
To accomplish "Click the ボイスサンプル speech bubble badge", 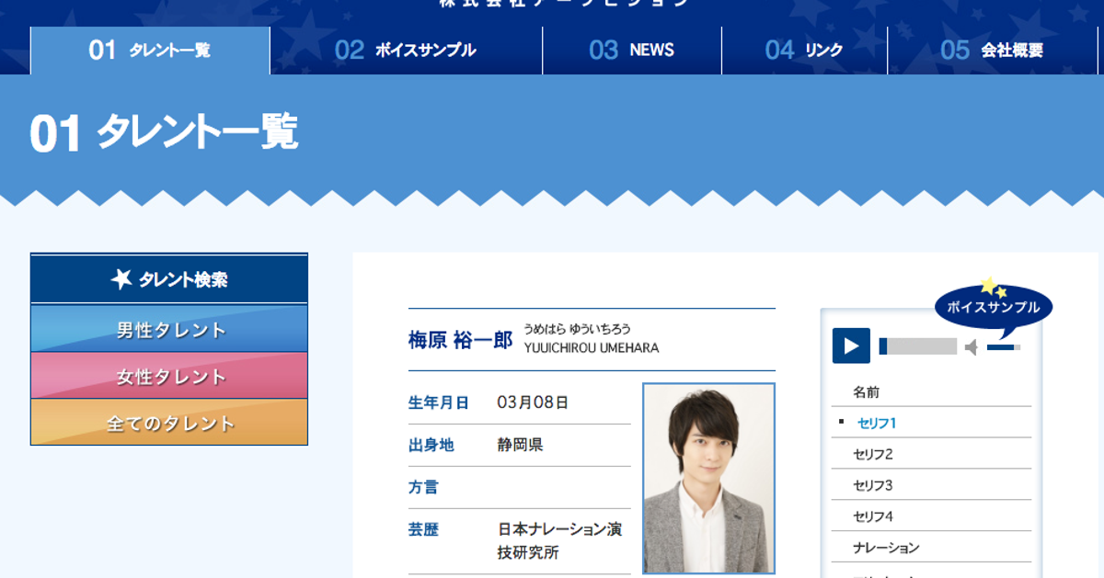I will [993, 307].
